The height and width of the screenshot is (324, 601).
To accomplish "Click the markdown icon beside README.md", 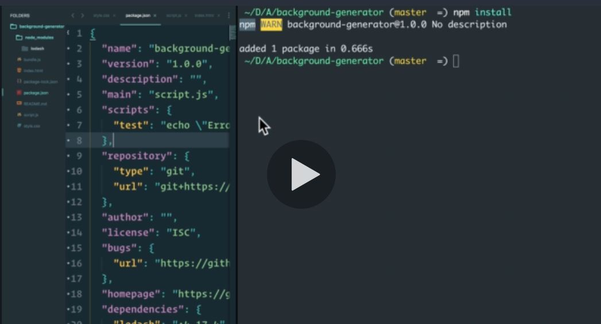I will (x=19, y=103).
